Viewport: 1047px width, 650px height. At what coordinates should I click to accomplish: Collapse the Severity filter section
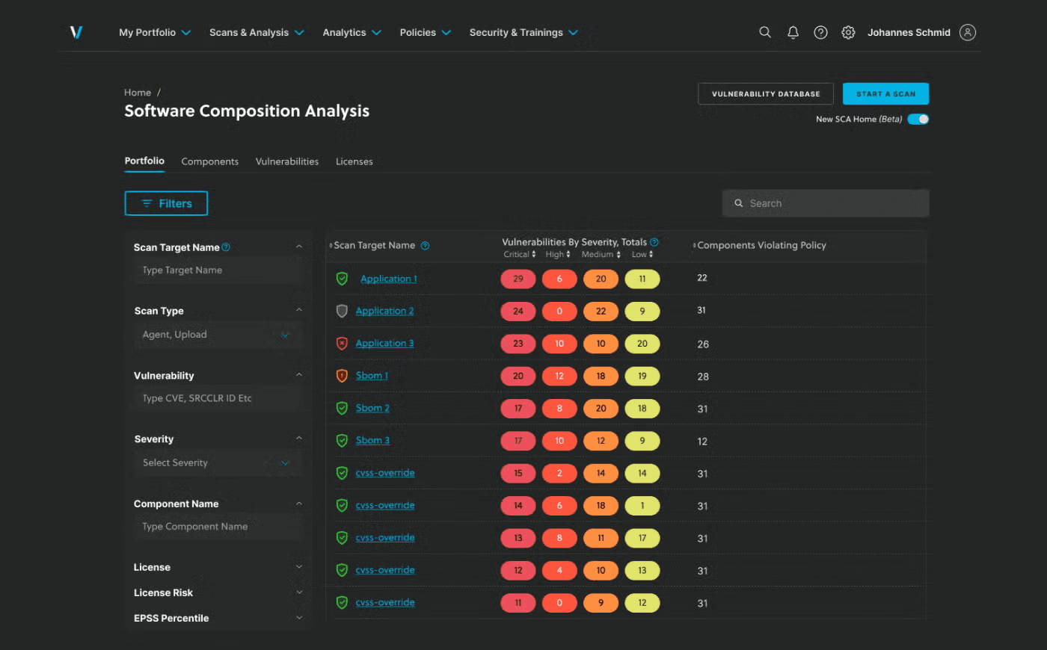click(298, 439)
